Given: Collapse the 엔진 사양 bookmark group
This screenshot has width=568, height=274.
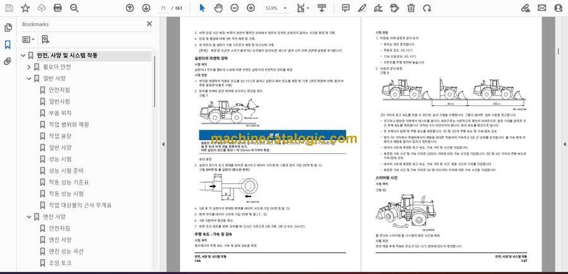Looking at the screenshot, I should [x=29, y=217].
